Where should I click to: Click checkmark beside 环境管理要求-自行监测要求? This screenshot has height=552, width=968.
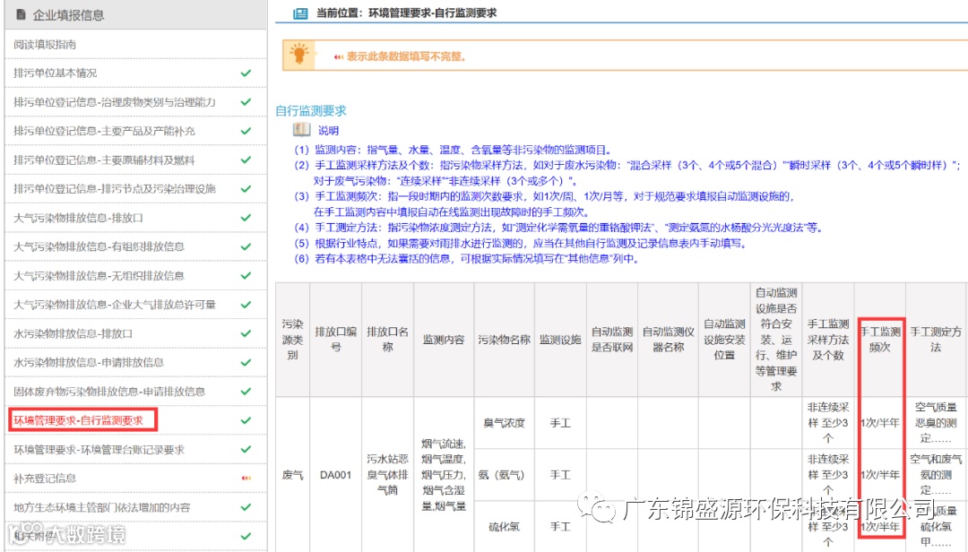pyautogui.click(x=246, y=420)
